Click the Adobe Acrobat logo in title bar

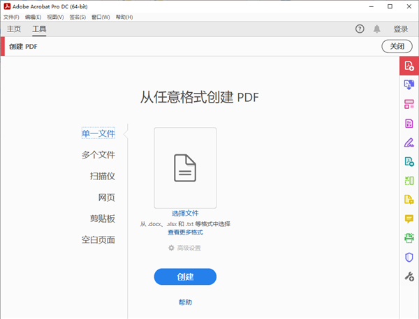coord(7,6)
